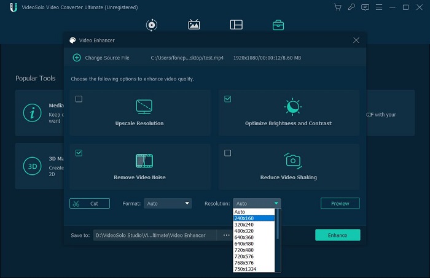The width and height of the screenshot is (430, 278).
Task: Select 480x320 resolution option
Action: (254, 231)
